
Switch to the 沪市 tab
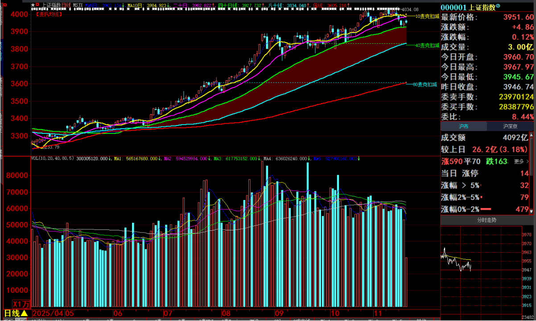pyautogui.click(x=464, y=126)
